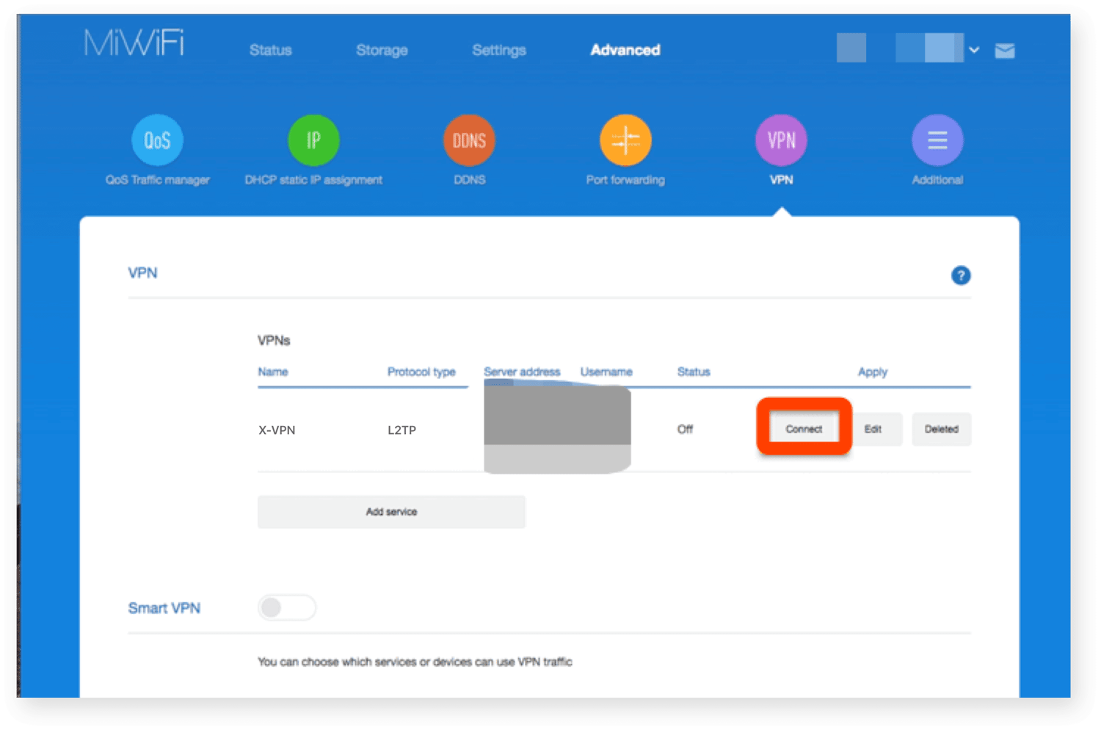1101x730 pixels.
Task: Select the Advanced tab
Action: (x=625, y=50)
